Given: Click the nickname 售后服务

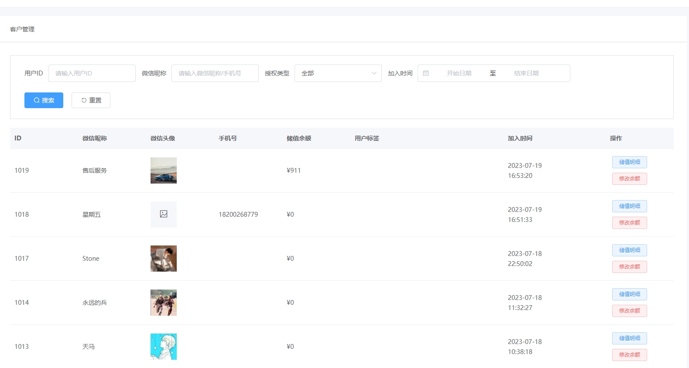Looking at the screenshot, I should pyautogui.click(x=95, y=170).
